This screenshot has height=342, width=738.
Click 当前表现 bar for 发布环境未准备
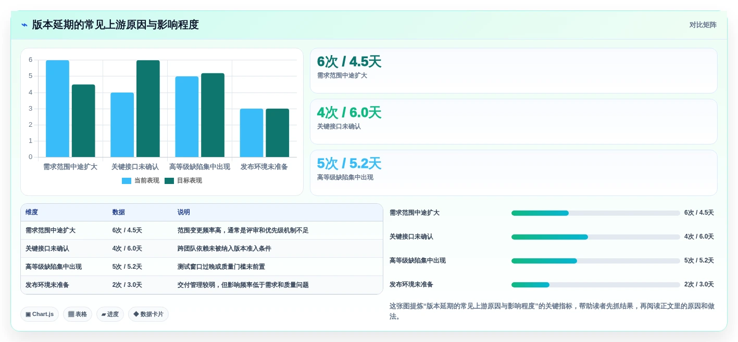point(252,133)
